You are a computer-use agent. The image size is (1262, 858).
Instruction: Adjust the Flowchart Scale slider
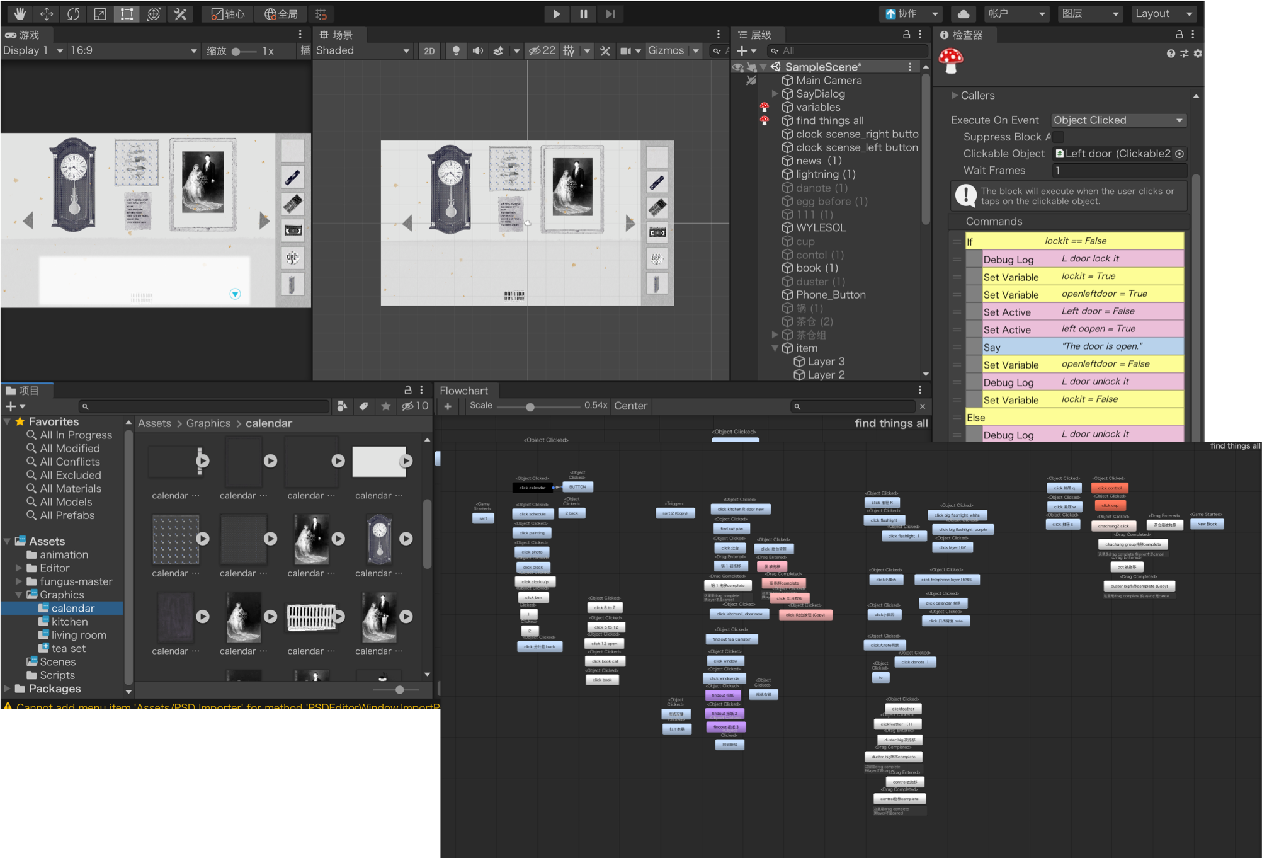point(530,407)
